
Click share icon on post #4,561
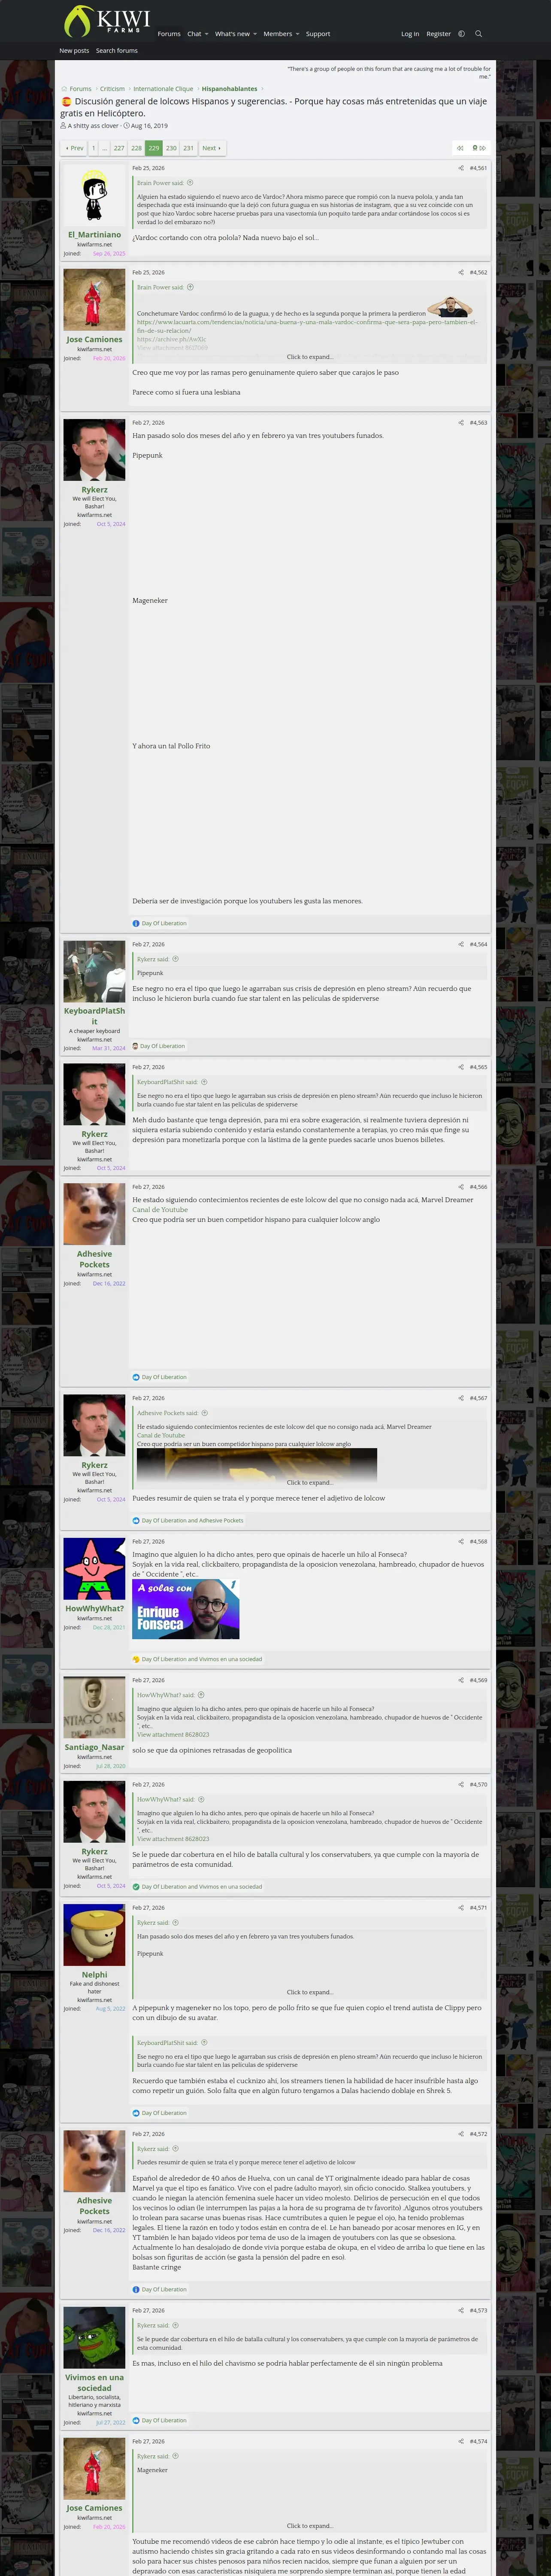tap(461, 168)
